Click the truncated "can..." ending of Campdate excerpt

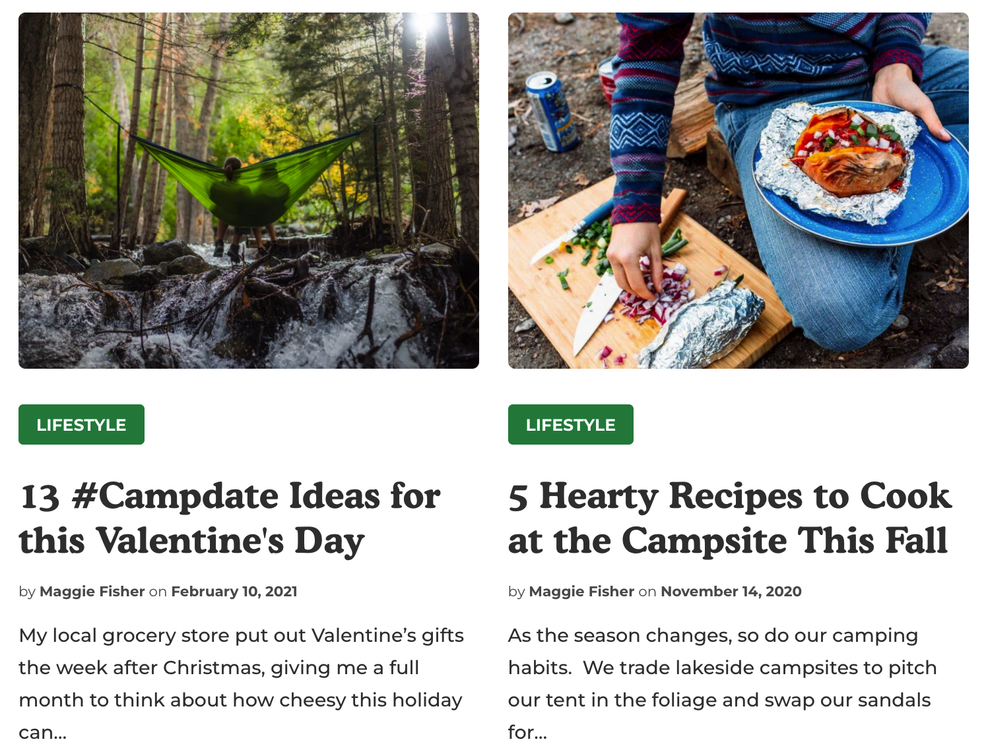[x=43, y=733]
